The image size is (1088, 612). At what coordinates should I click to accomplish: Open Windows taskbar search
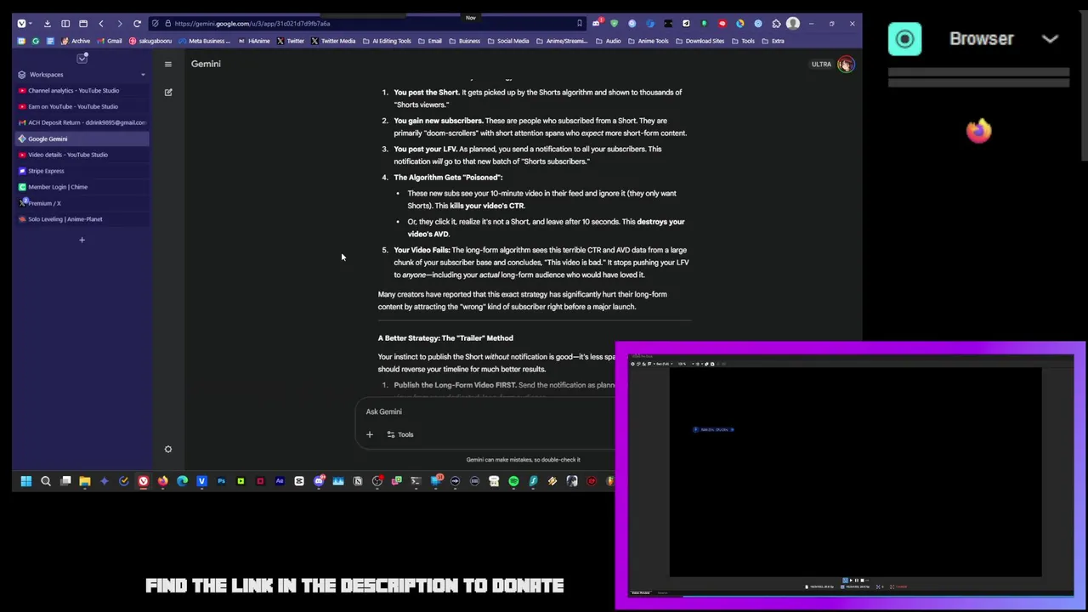pos(46,481)
